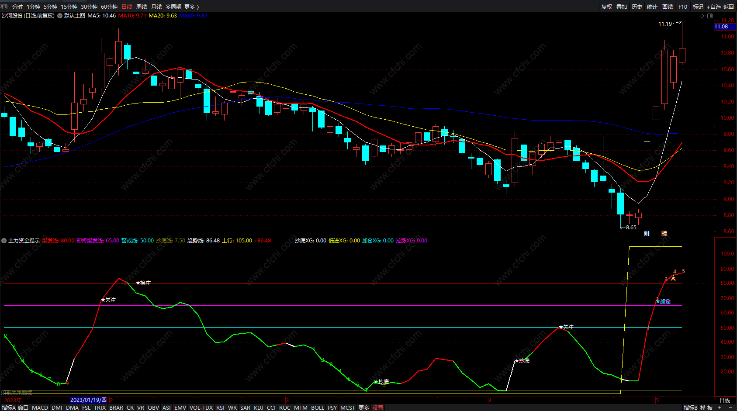This screenshot has height=411, width=737.
Task: Expand 更多 timeframe options at top
Action: point(191,7)
